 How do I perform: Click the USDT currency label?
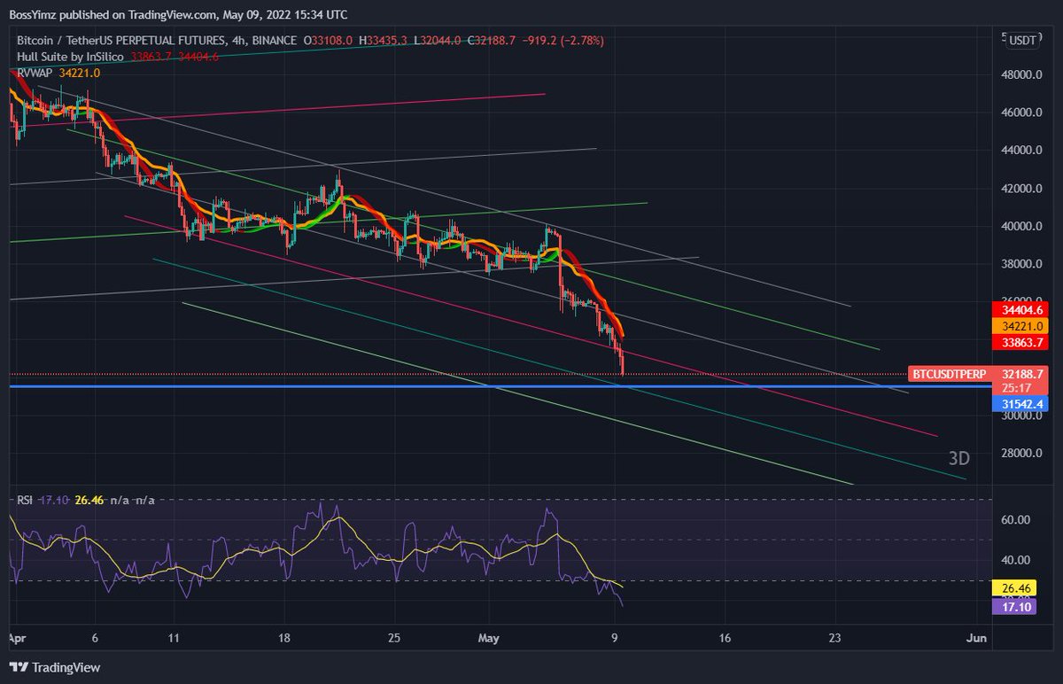point(1023,41)
